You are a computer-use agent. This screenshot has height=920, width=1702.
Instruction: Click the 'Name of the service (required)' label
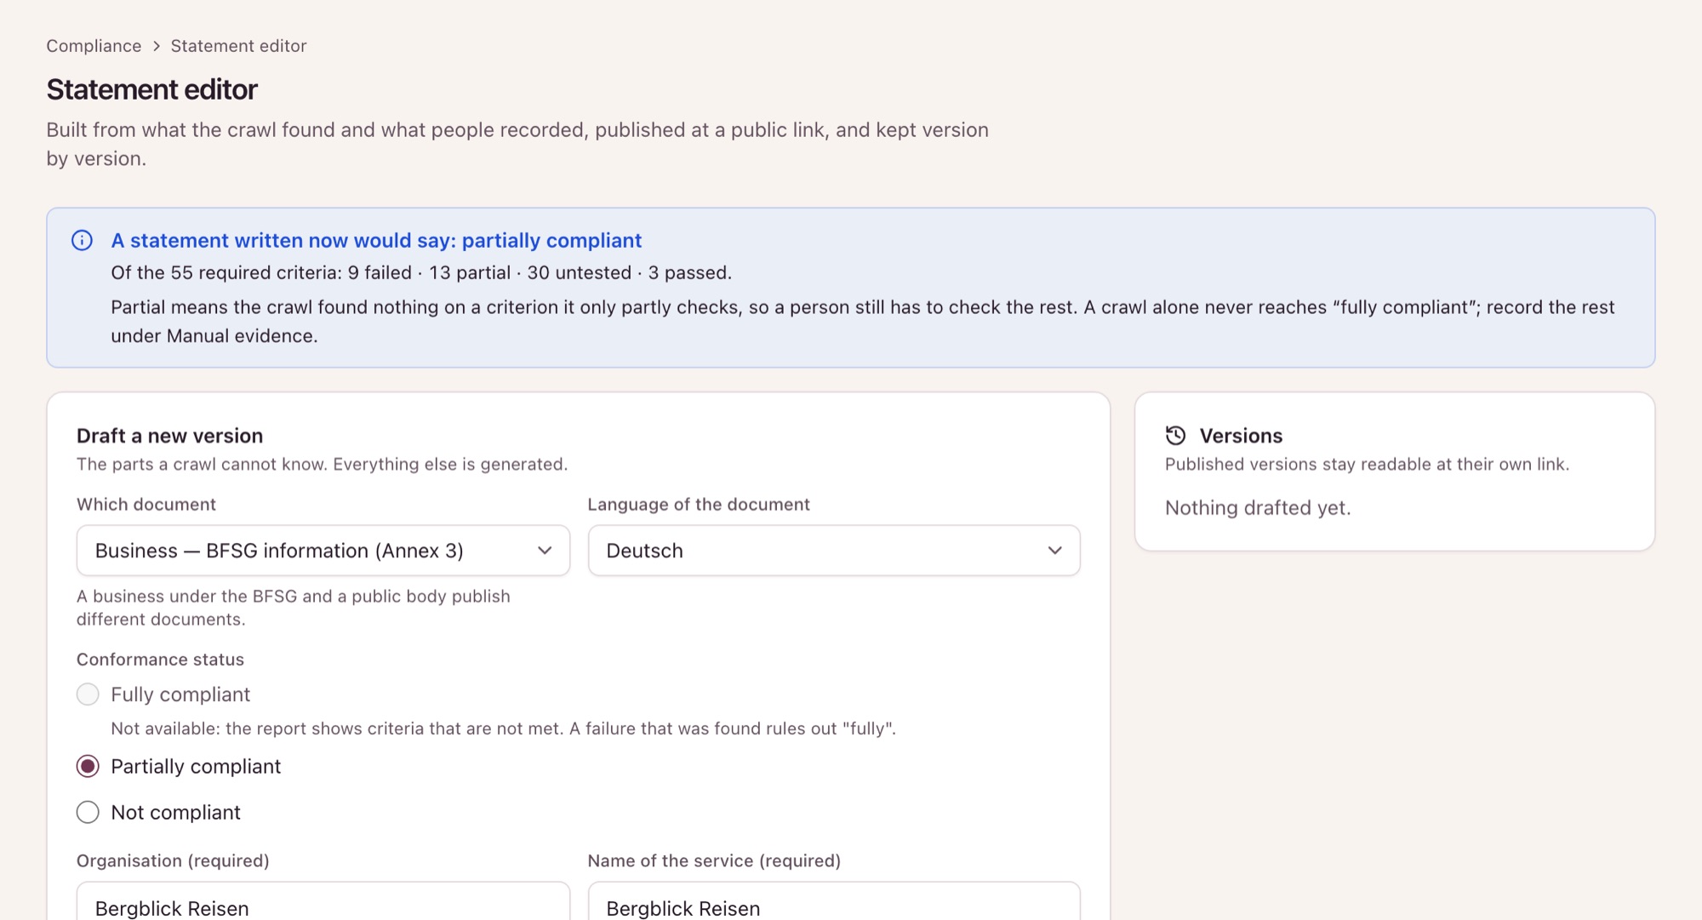714,861
